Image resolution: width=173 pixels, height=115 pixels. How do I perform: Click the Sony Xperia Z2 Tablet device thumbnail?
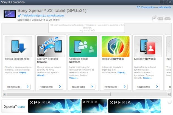click(x=10, y=14)
